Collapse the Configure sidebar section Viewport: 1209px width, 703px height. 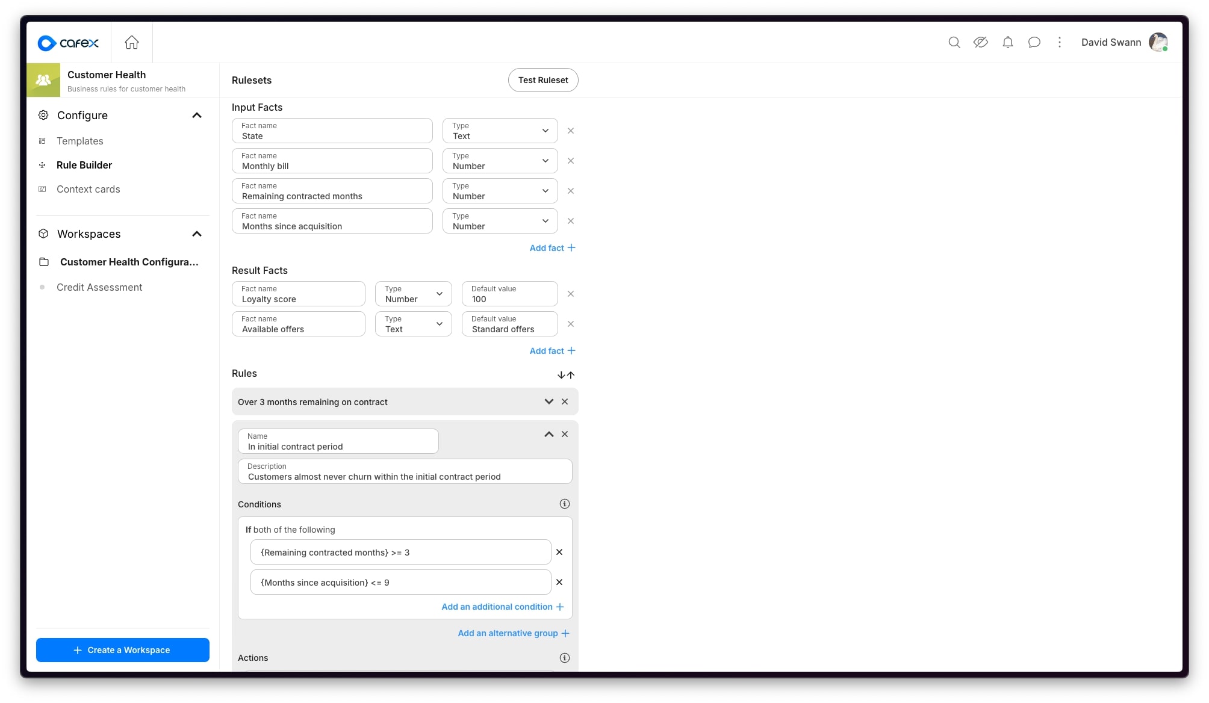pyautogui.click(x=196, y=116)
